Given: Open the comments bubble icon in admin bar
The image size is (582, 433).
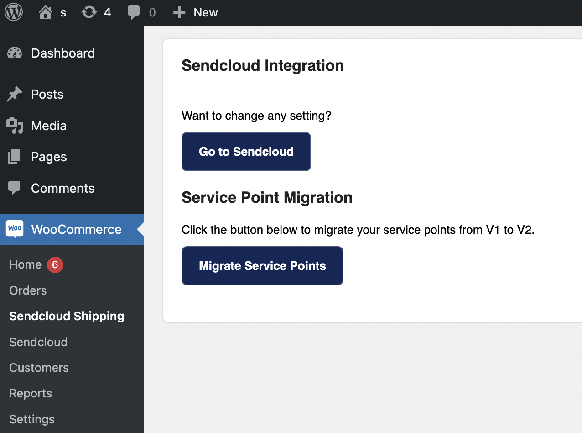Looking at the screenshot, I should point(134,13).
